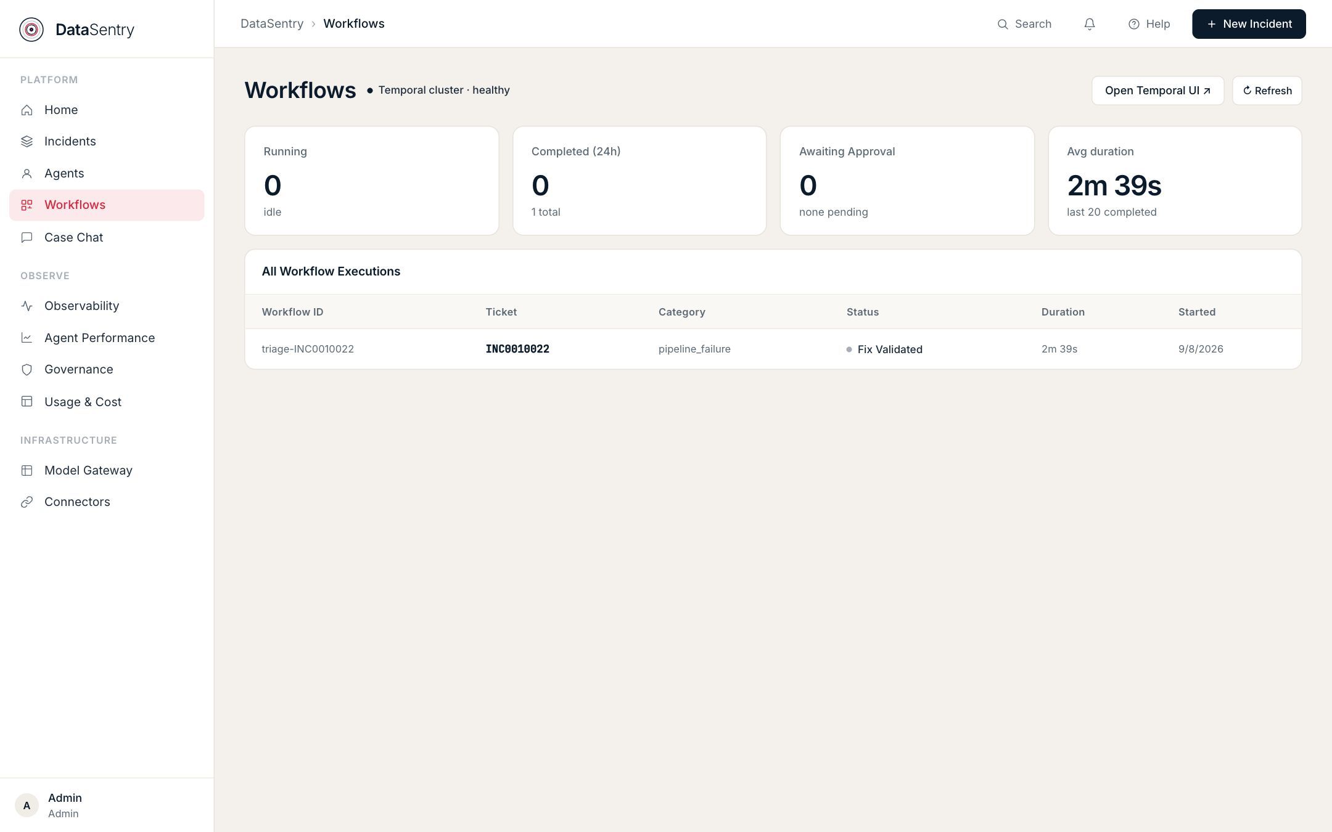Click the 2m 39s duration cell
The image size is (1332, 832).
click(x=1059, y=349)
